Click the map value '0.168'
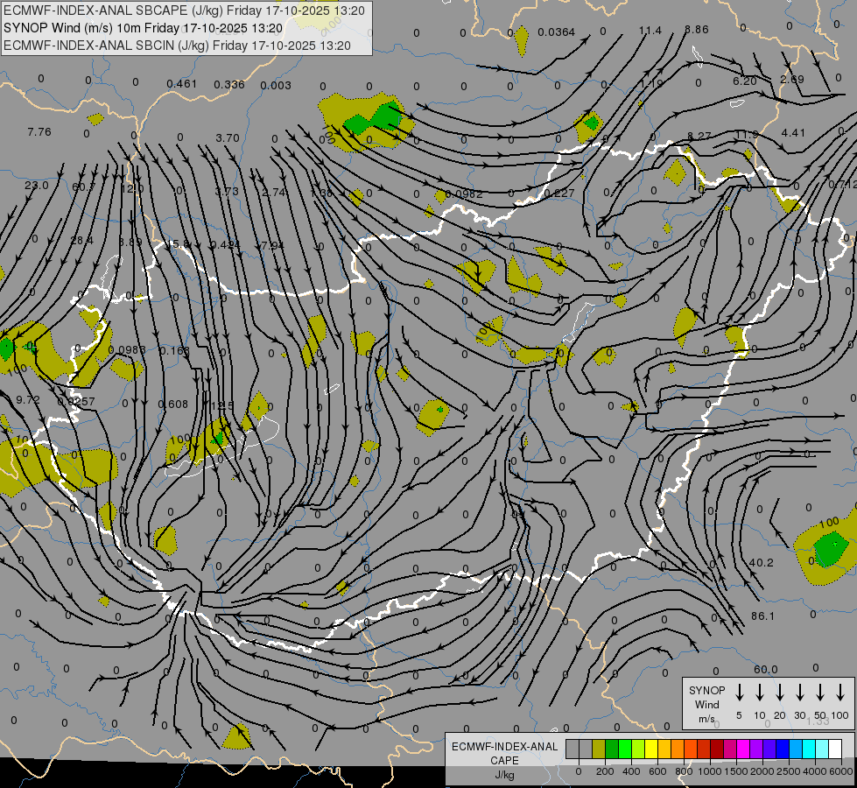 (x=174, y=350)
